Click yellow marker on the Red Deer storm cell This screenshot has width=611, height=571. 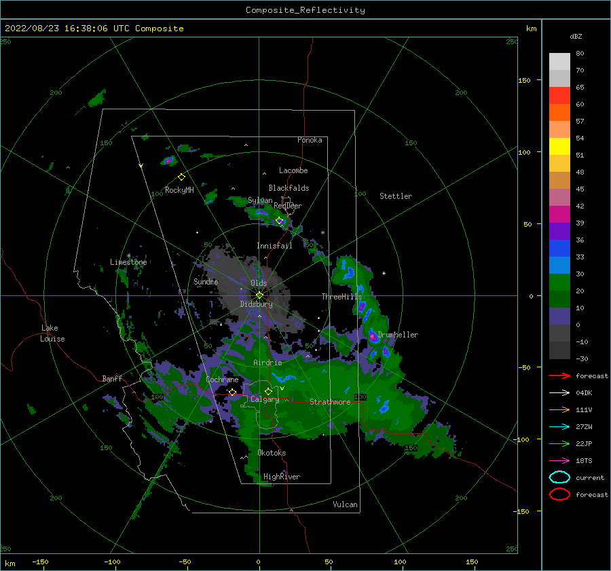(x=280, y=221)
